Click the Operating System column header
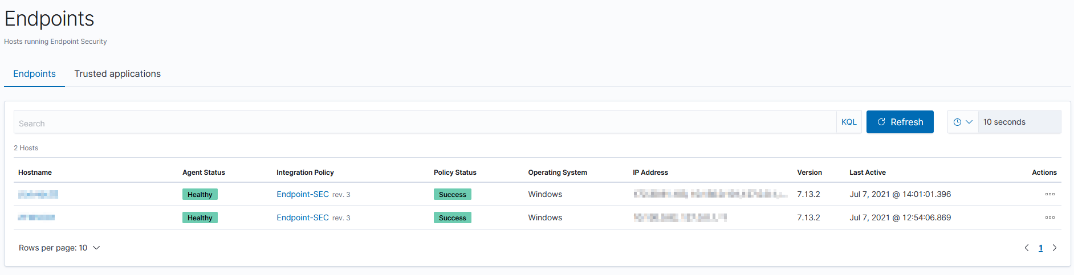 558,173
